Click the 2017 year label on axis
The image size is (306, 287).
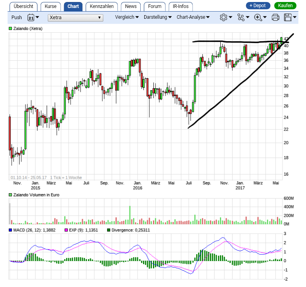tap(240, 188)
